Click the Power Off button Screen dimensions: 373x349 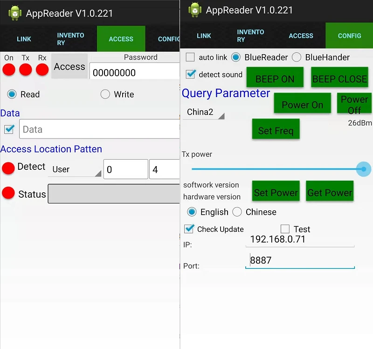coord(354,103)
